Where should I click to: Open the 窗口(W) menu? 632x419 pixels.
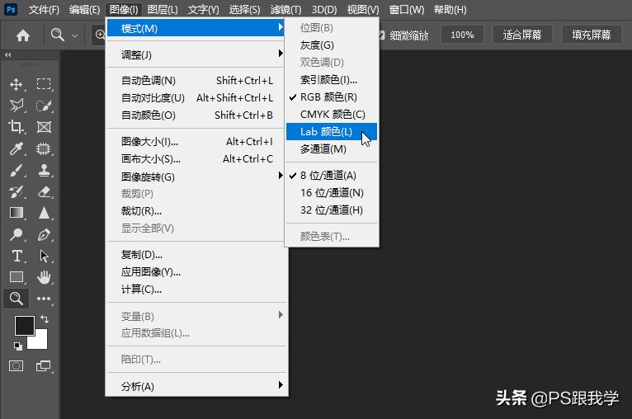click(406, 9)
